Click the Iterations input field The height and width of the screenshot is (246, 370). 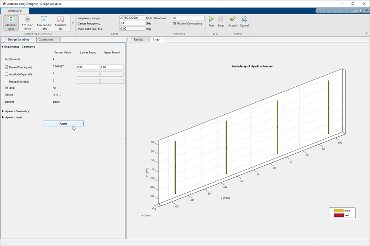tap(188, 18)
